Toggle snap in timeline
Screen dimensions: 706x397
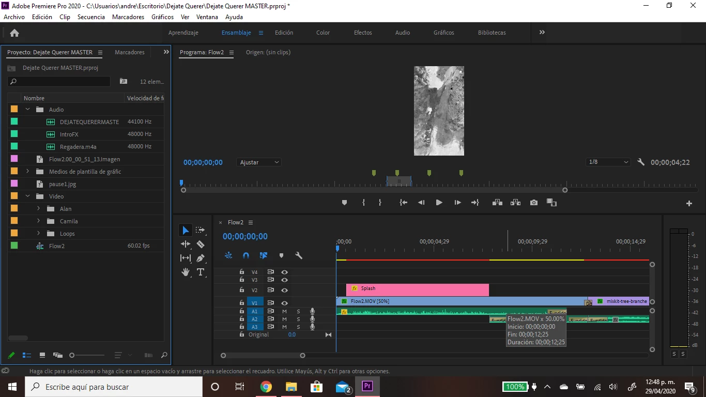(x=246, y=255)
